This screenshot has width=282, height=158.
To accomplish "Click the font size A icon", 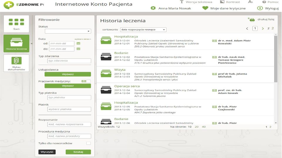I will (250, 2).
